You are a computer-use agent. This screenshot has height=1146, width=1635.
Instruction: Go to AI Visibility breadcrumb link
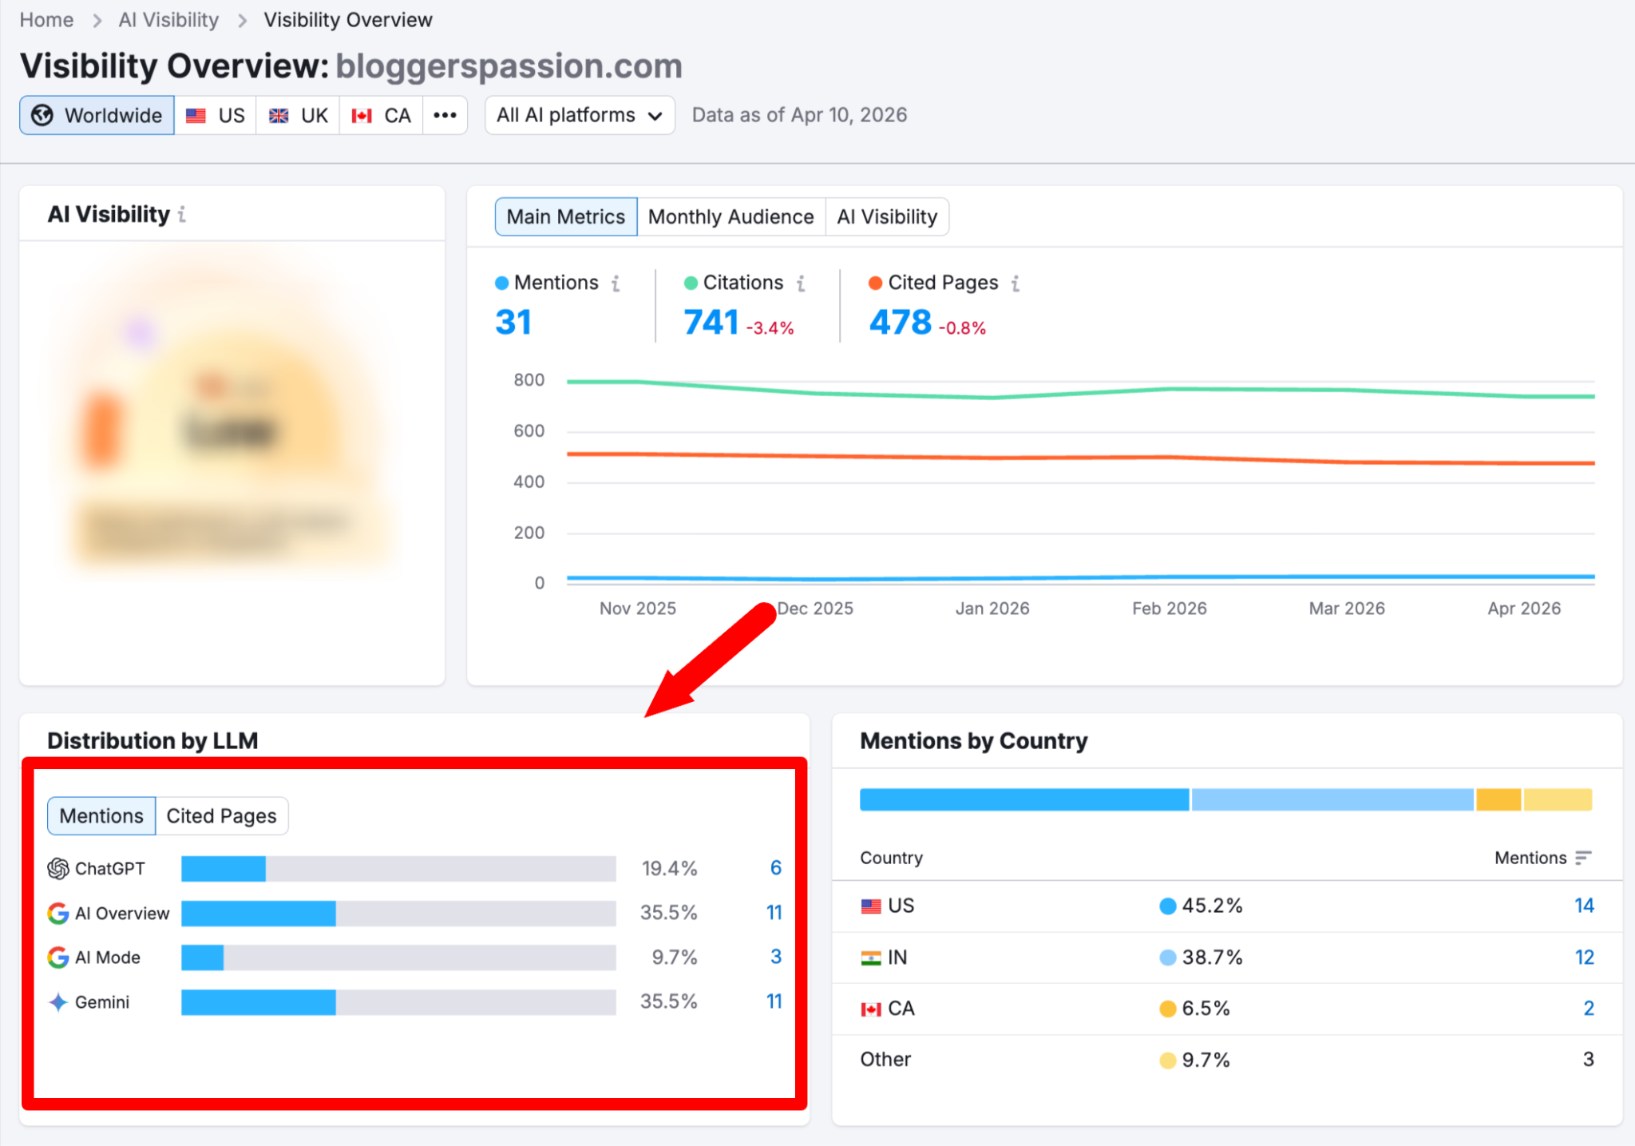[168, 20]
